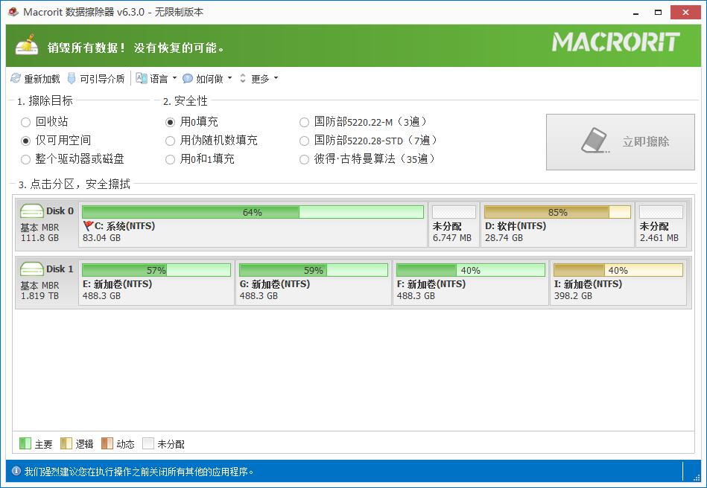Choose 国防部5220.28-STD (7遍) method
Screen dimensions: 707x488
pos(368,141)
